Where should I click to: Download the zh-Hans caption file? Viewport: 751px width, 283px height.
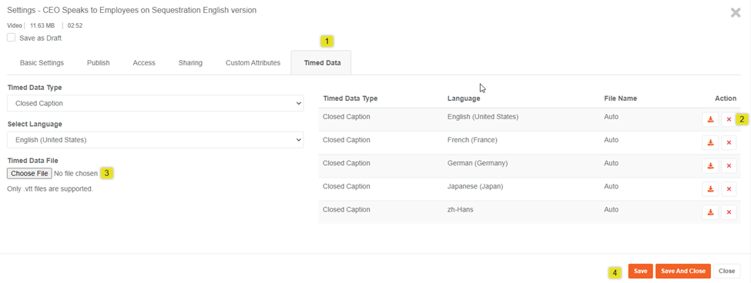point(710,211)
